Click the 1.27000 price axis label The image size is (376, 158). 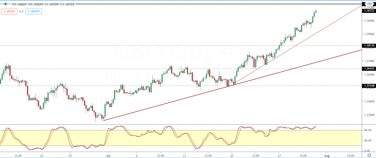click(369, 61)
